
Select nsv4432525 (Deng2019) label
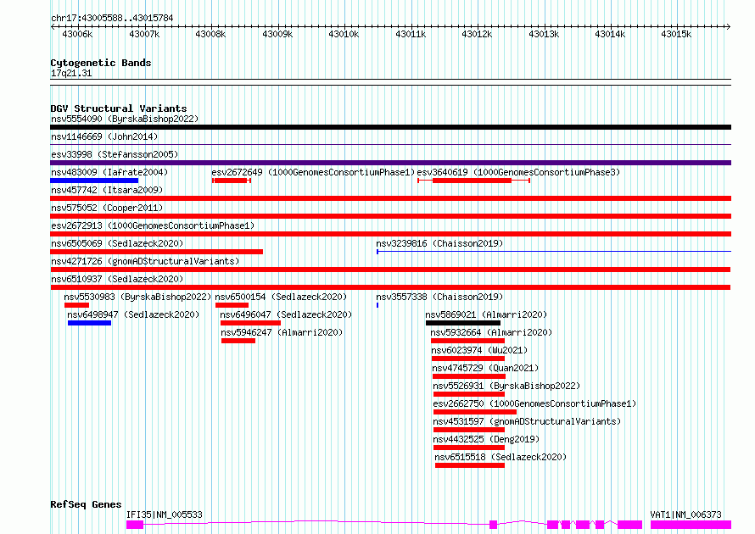tap(486, 439)
